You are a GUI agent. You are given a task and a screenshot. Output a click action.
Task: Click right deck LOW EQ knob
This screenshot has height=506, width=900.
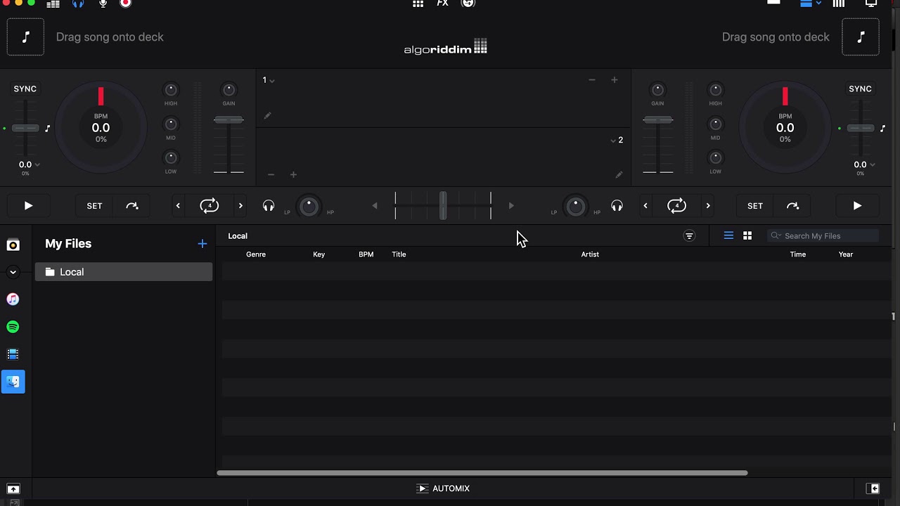(715, 158)
